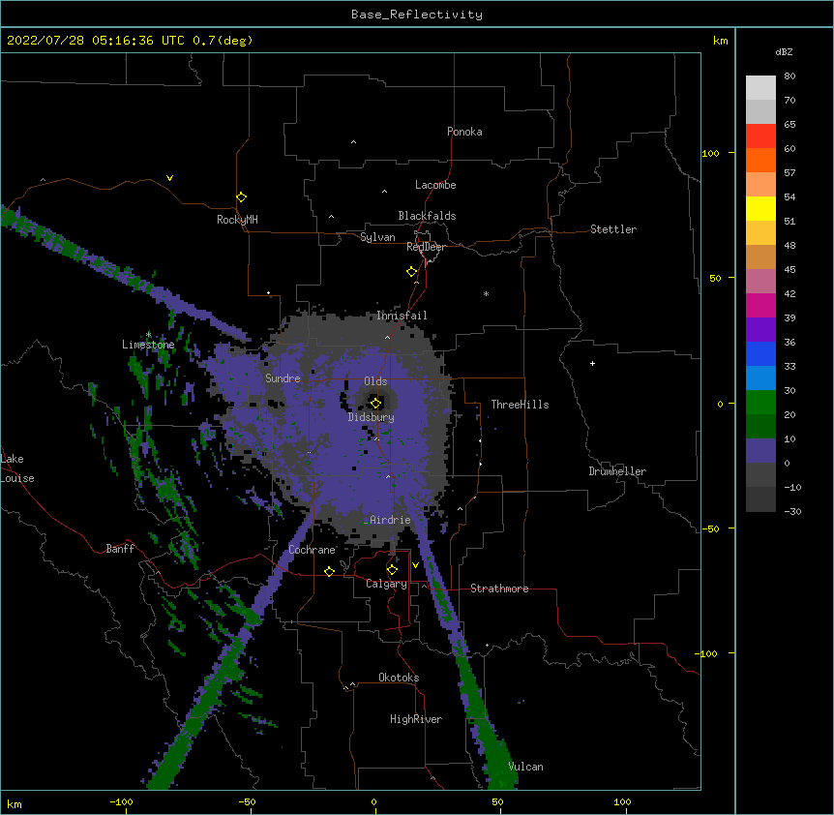834x815 pixels.
Task: Click the 70 dBZ light gray swatch
Action: 760,88
